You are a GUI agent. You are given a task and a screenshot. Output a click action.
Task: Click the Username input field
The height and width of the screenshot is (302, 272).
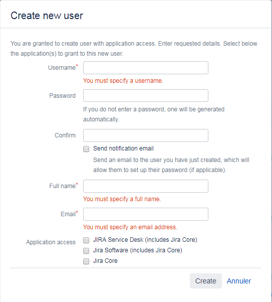pyautogui.click(x=146, y=68)
